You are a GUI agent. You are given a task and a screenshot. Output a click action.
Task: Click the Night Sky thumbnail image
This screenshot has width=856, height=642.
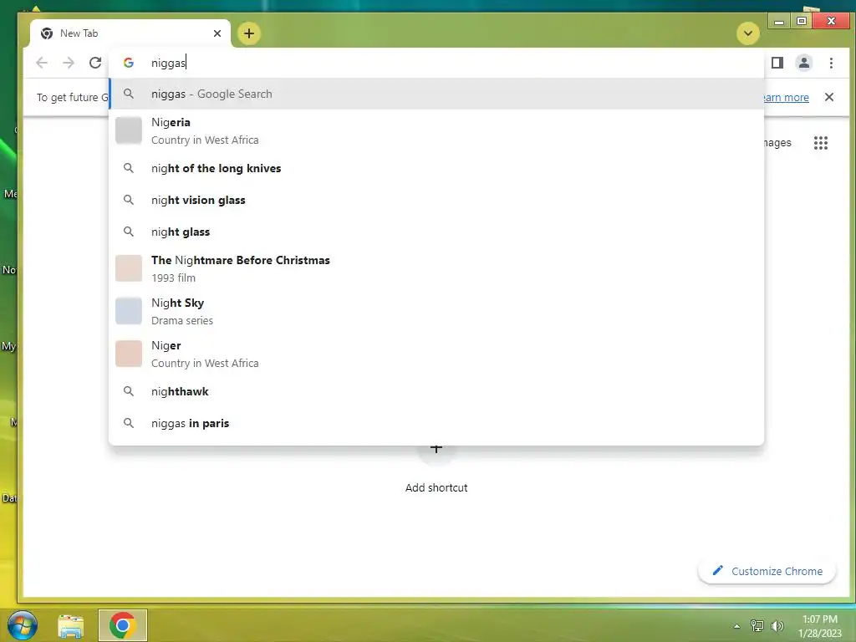(129, 311)
